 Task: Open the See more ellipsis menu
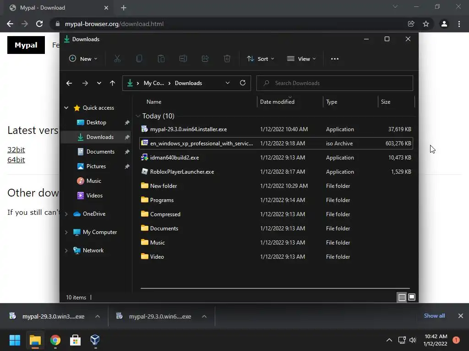click(335, 59)
